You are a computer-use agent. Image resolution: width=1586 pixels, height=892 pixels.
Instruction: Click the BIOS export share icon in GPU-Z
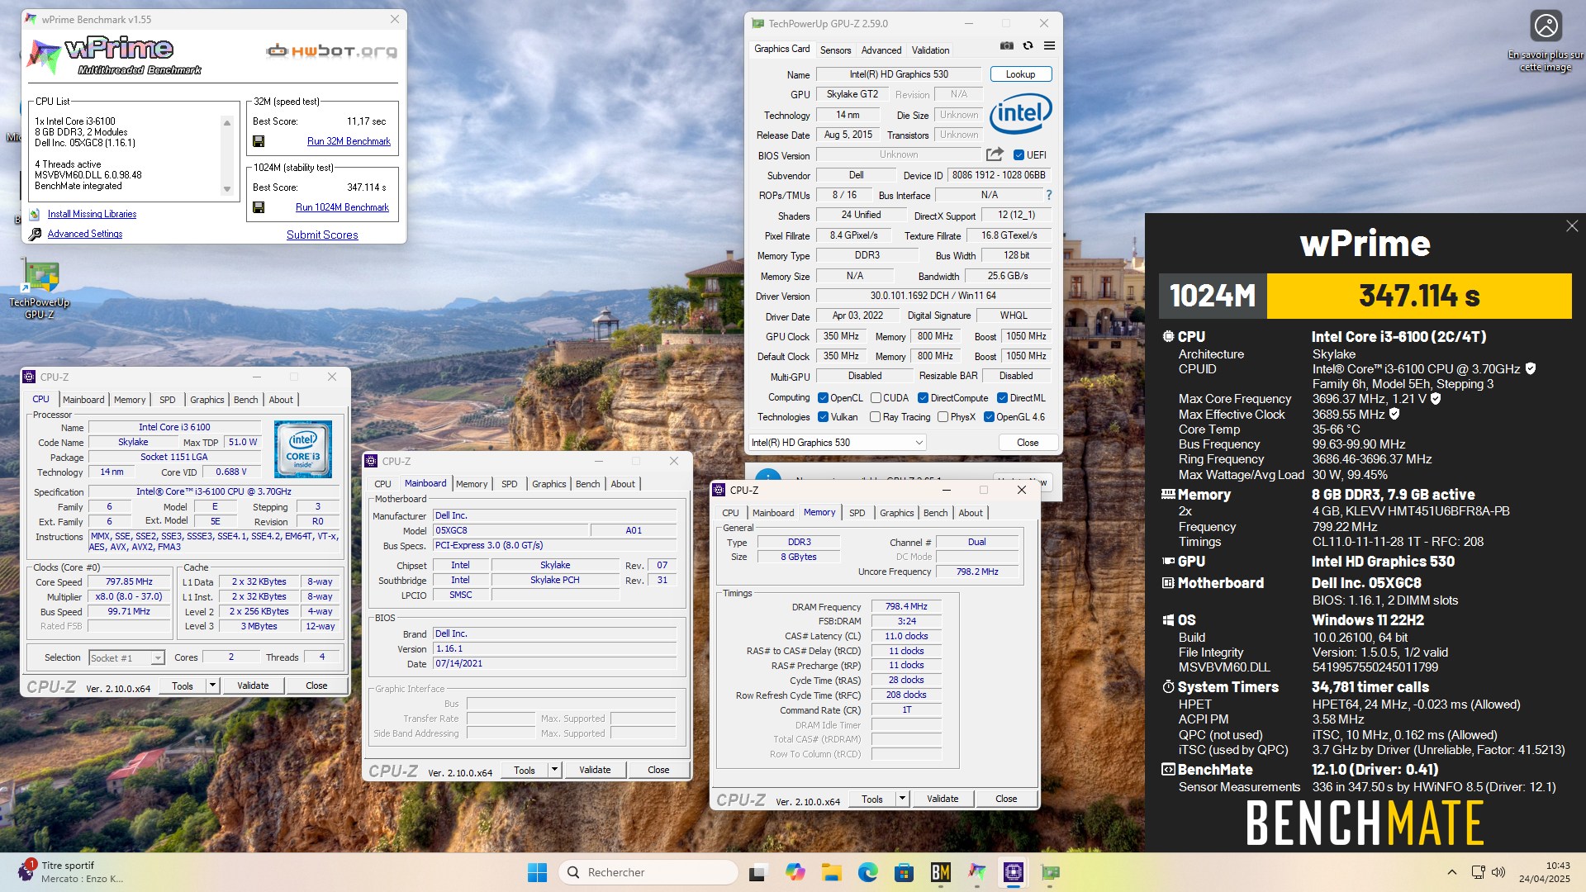click(x=995, y=154)
